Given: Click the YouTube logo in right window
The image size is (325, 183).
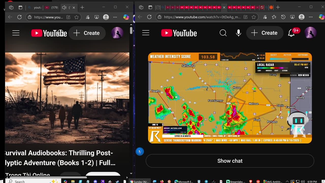Looking at the screenshot, I should [x=179, y=33].
